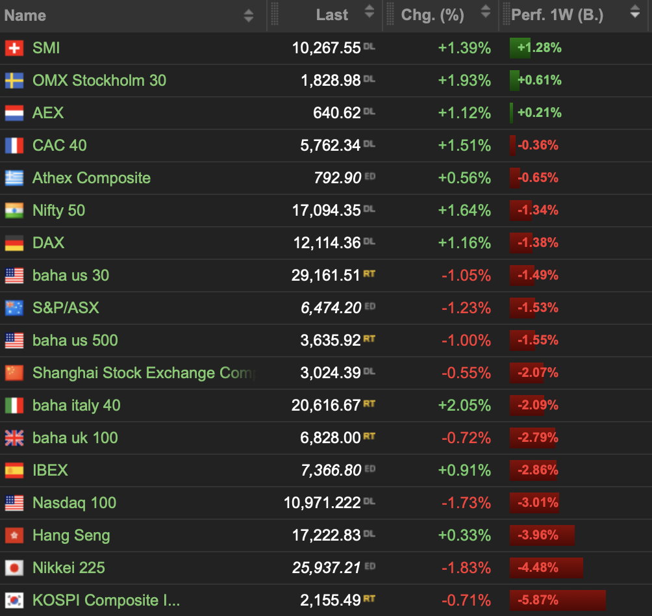Select the +1.93% OMX Stockholm change
The width and height of the screenshot is (652, 616).
pyautogui.click(x=464, y=81)
